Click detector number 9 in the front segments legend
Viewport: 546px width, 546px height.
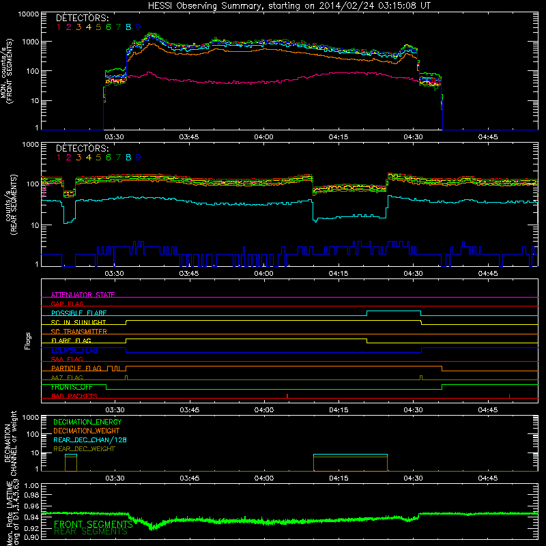coord(139,27)
